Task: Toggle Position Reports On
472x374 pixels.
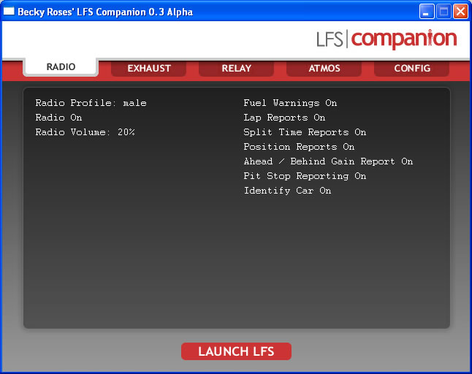Action: pos(299,147)
